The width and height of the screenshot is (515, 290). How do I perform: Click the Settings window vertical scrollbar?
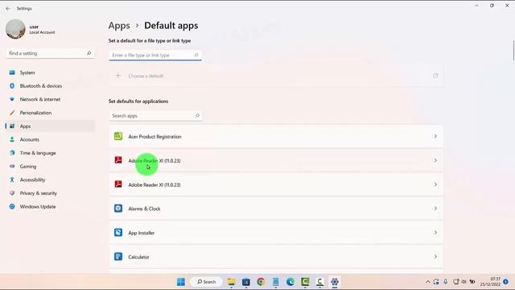(x=513, y=51)
